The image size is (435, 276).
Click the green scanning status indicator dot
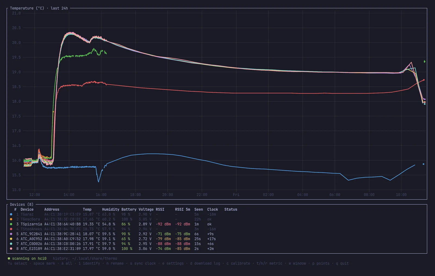[x=9, y=258]
